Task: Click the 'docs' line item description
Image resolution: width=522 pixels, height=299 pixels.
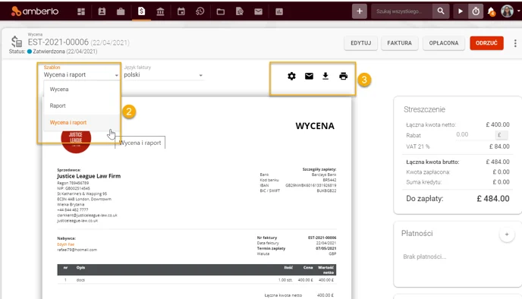Action: (80, 280)
